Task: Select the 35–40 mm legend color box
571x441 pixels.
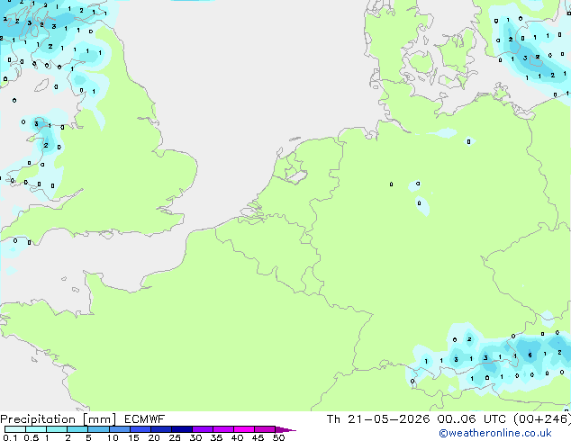Action: point(223,429)
